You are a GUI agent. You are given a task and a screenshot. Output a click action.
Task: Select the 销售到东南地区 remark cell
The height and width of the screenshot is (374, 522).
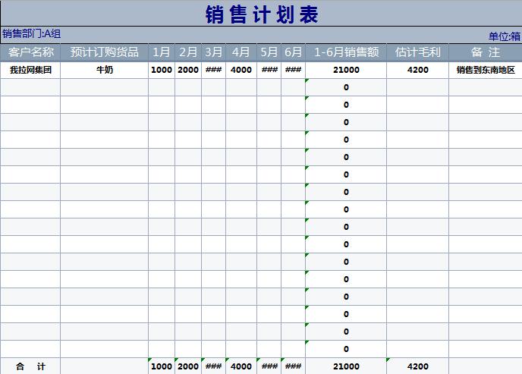click(x=485, y=70)
